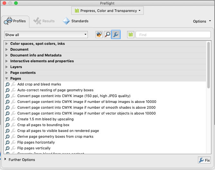Select Derive page geometry boxes from crop marks

point(55,136)
